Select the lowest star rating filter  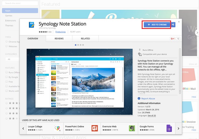point(6,119)
